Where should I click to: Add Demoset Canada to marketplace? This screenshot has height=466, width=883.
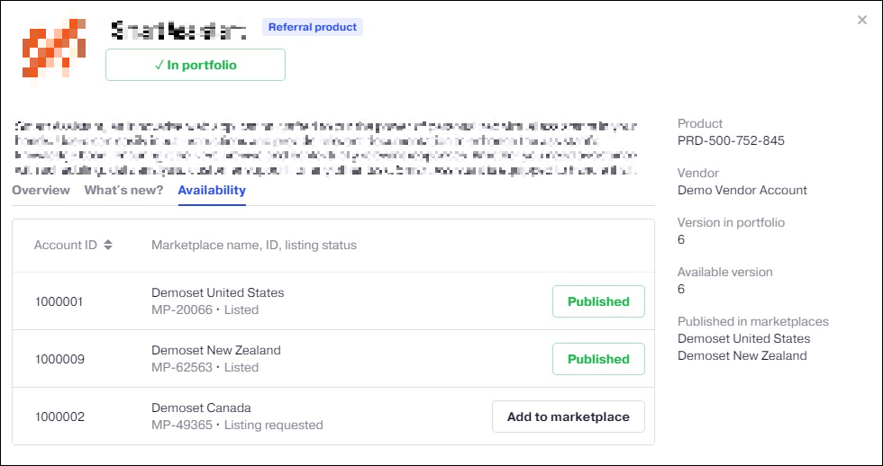pyautogui.click(x=568, y=417)
